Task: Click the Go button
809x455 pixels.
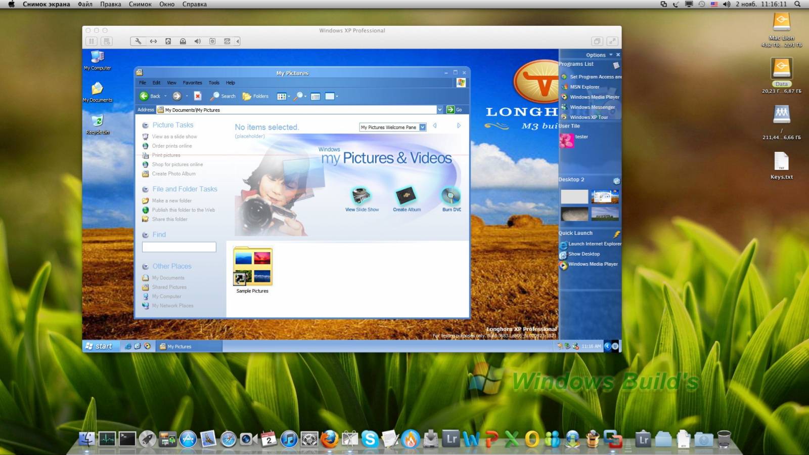Action: click(455, 110)
